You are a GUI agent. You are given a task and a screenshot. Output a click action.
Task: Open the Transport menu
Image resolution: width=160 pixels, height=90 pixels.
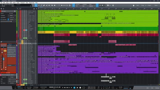[x=22, y=3]
